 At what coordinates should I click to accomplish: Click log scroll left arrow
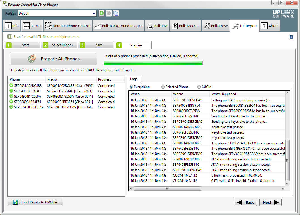point(131,189)
